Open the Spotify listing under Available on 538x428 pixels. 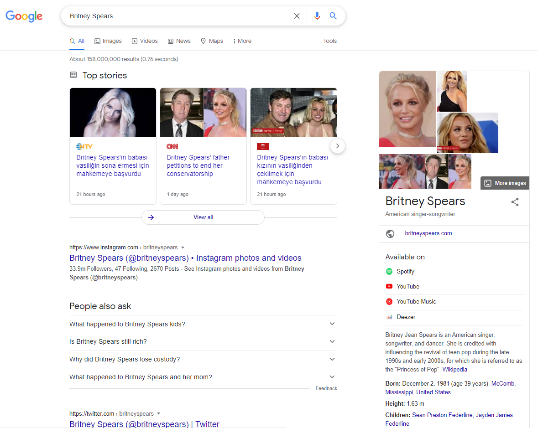(x=405, y=271)
